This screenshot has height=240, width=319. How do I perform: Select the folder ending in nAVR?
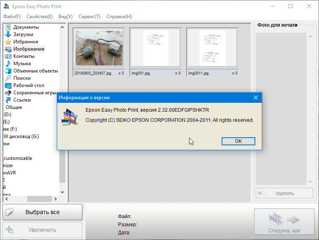tap(9, 173)
